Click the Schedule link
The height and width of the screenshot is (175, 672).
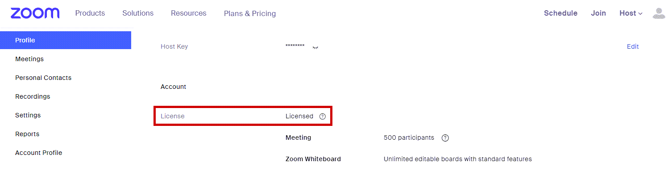pyautogui.click(x=560, y=13)
